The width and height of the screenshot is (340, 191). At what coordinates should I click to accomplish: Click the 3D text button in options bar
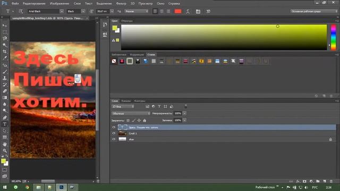point(208,11)
